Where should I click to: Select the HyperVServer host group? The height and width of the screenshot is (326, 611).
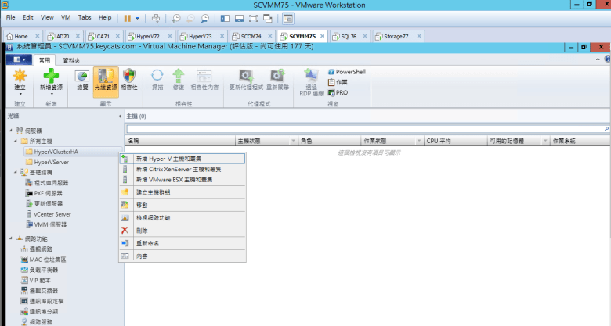click(51, 161)
